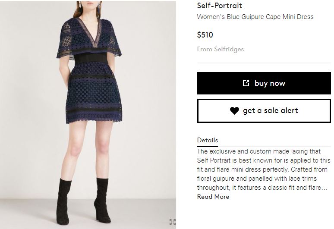Image resolution: width=334 pixels, height=229 pixels.
Task: Click the heart icon for sale alert
Action: (x=234, y=111)
